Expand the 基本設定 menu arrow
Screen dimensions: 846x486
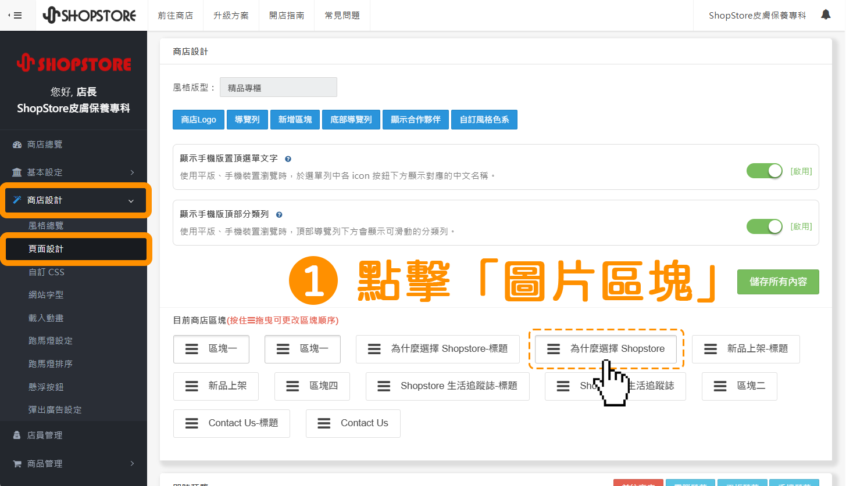pyautogui.click(x=132, y=172)
